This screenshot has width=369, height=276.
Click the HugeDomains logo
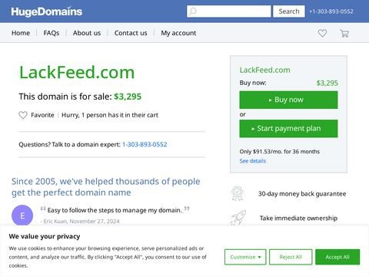point(46,11)
